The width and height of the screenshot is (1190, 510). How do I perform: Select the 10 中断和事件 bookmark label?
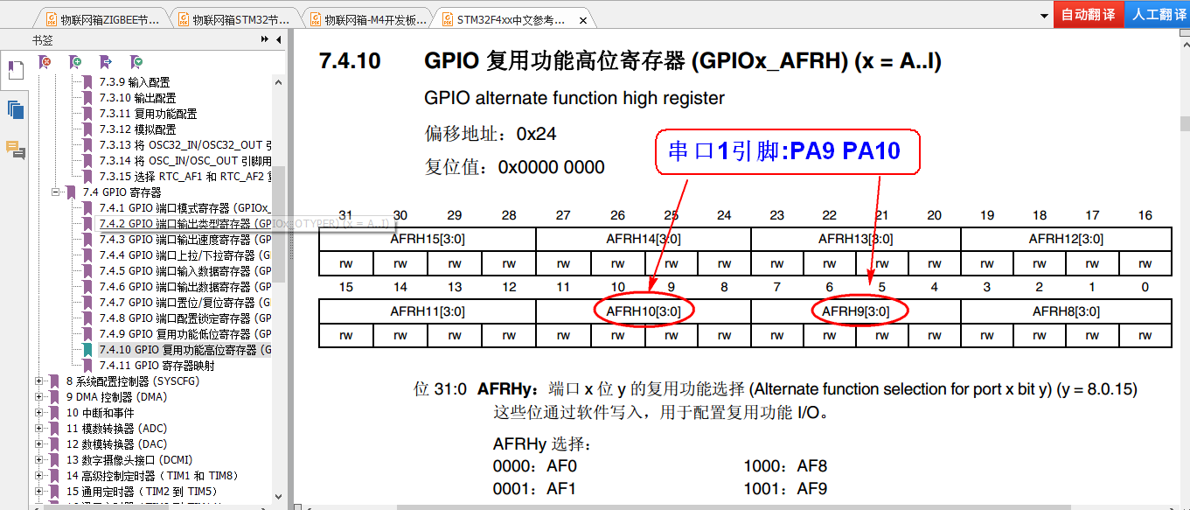coord(101,412)
